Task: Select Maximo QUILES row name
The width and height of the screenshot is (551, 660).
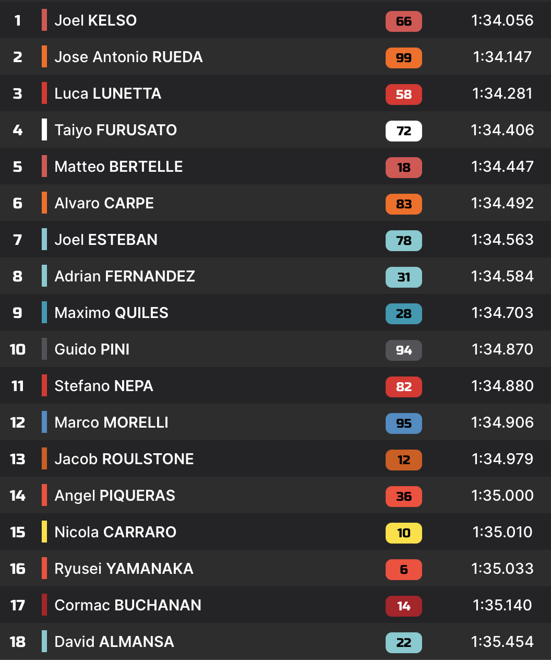Action: click(111, 313)
